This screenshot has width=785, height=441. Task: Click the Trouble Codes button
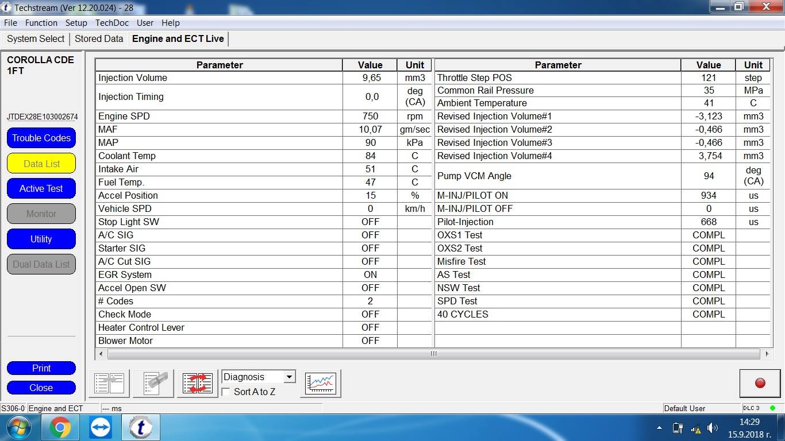point(41,138)
